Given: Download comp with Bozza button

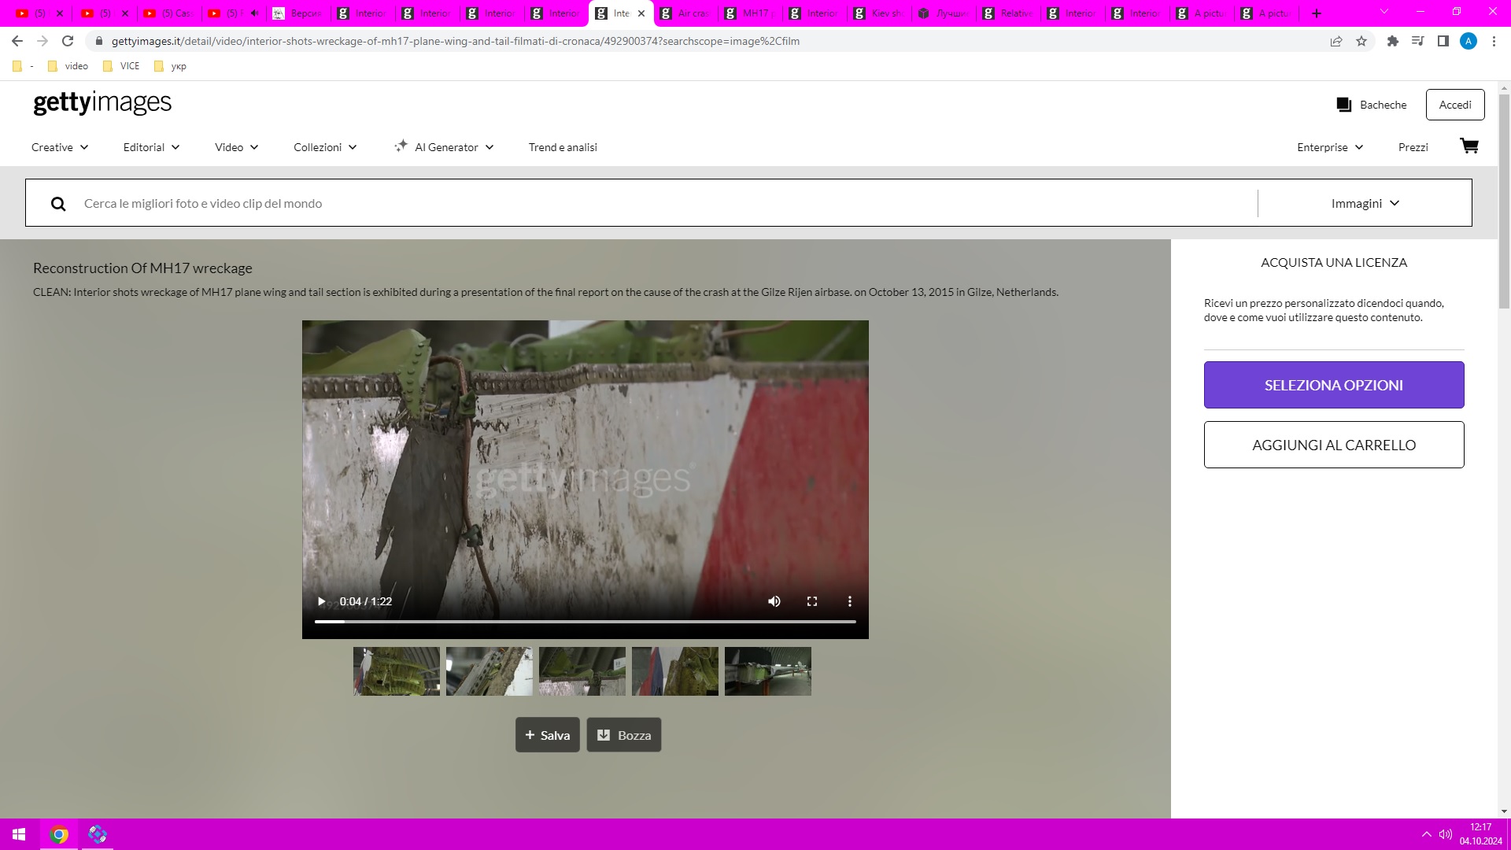Looking at the screenshot, I should pyautogui.click(x=624, y=735).
